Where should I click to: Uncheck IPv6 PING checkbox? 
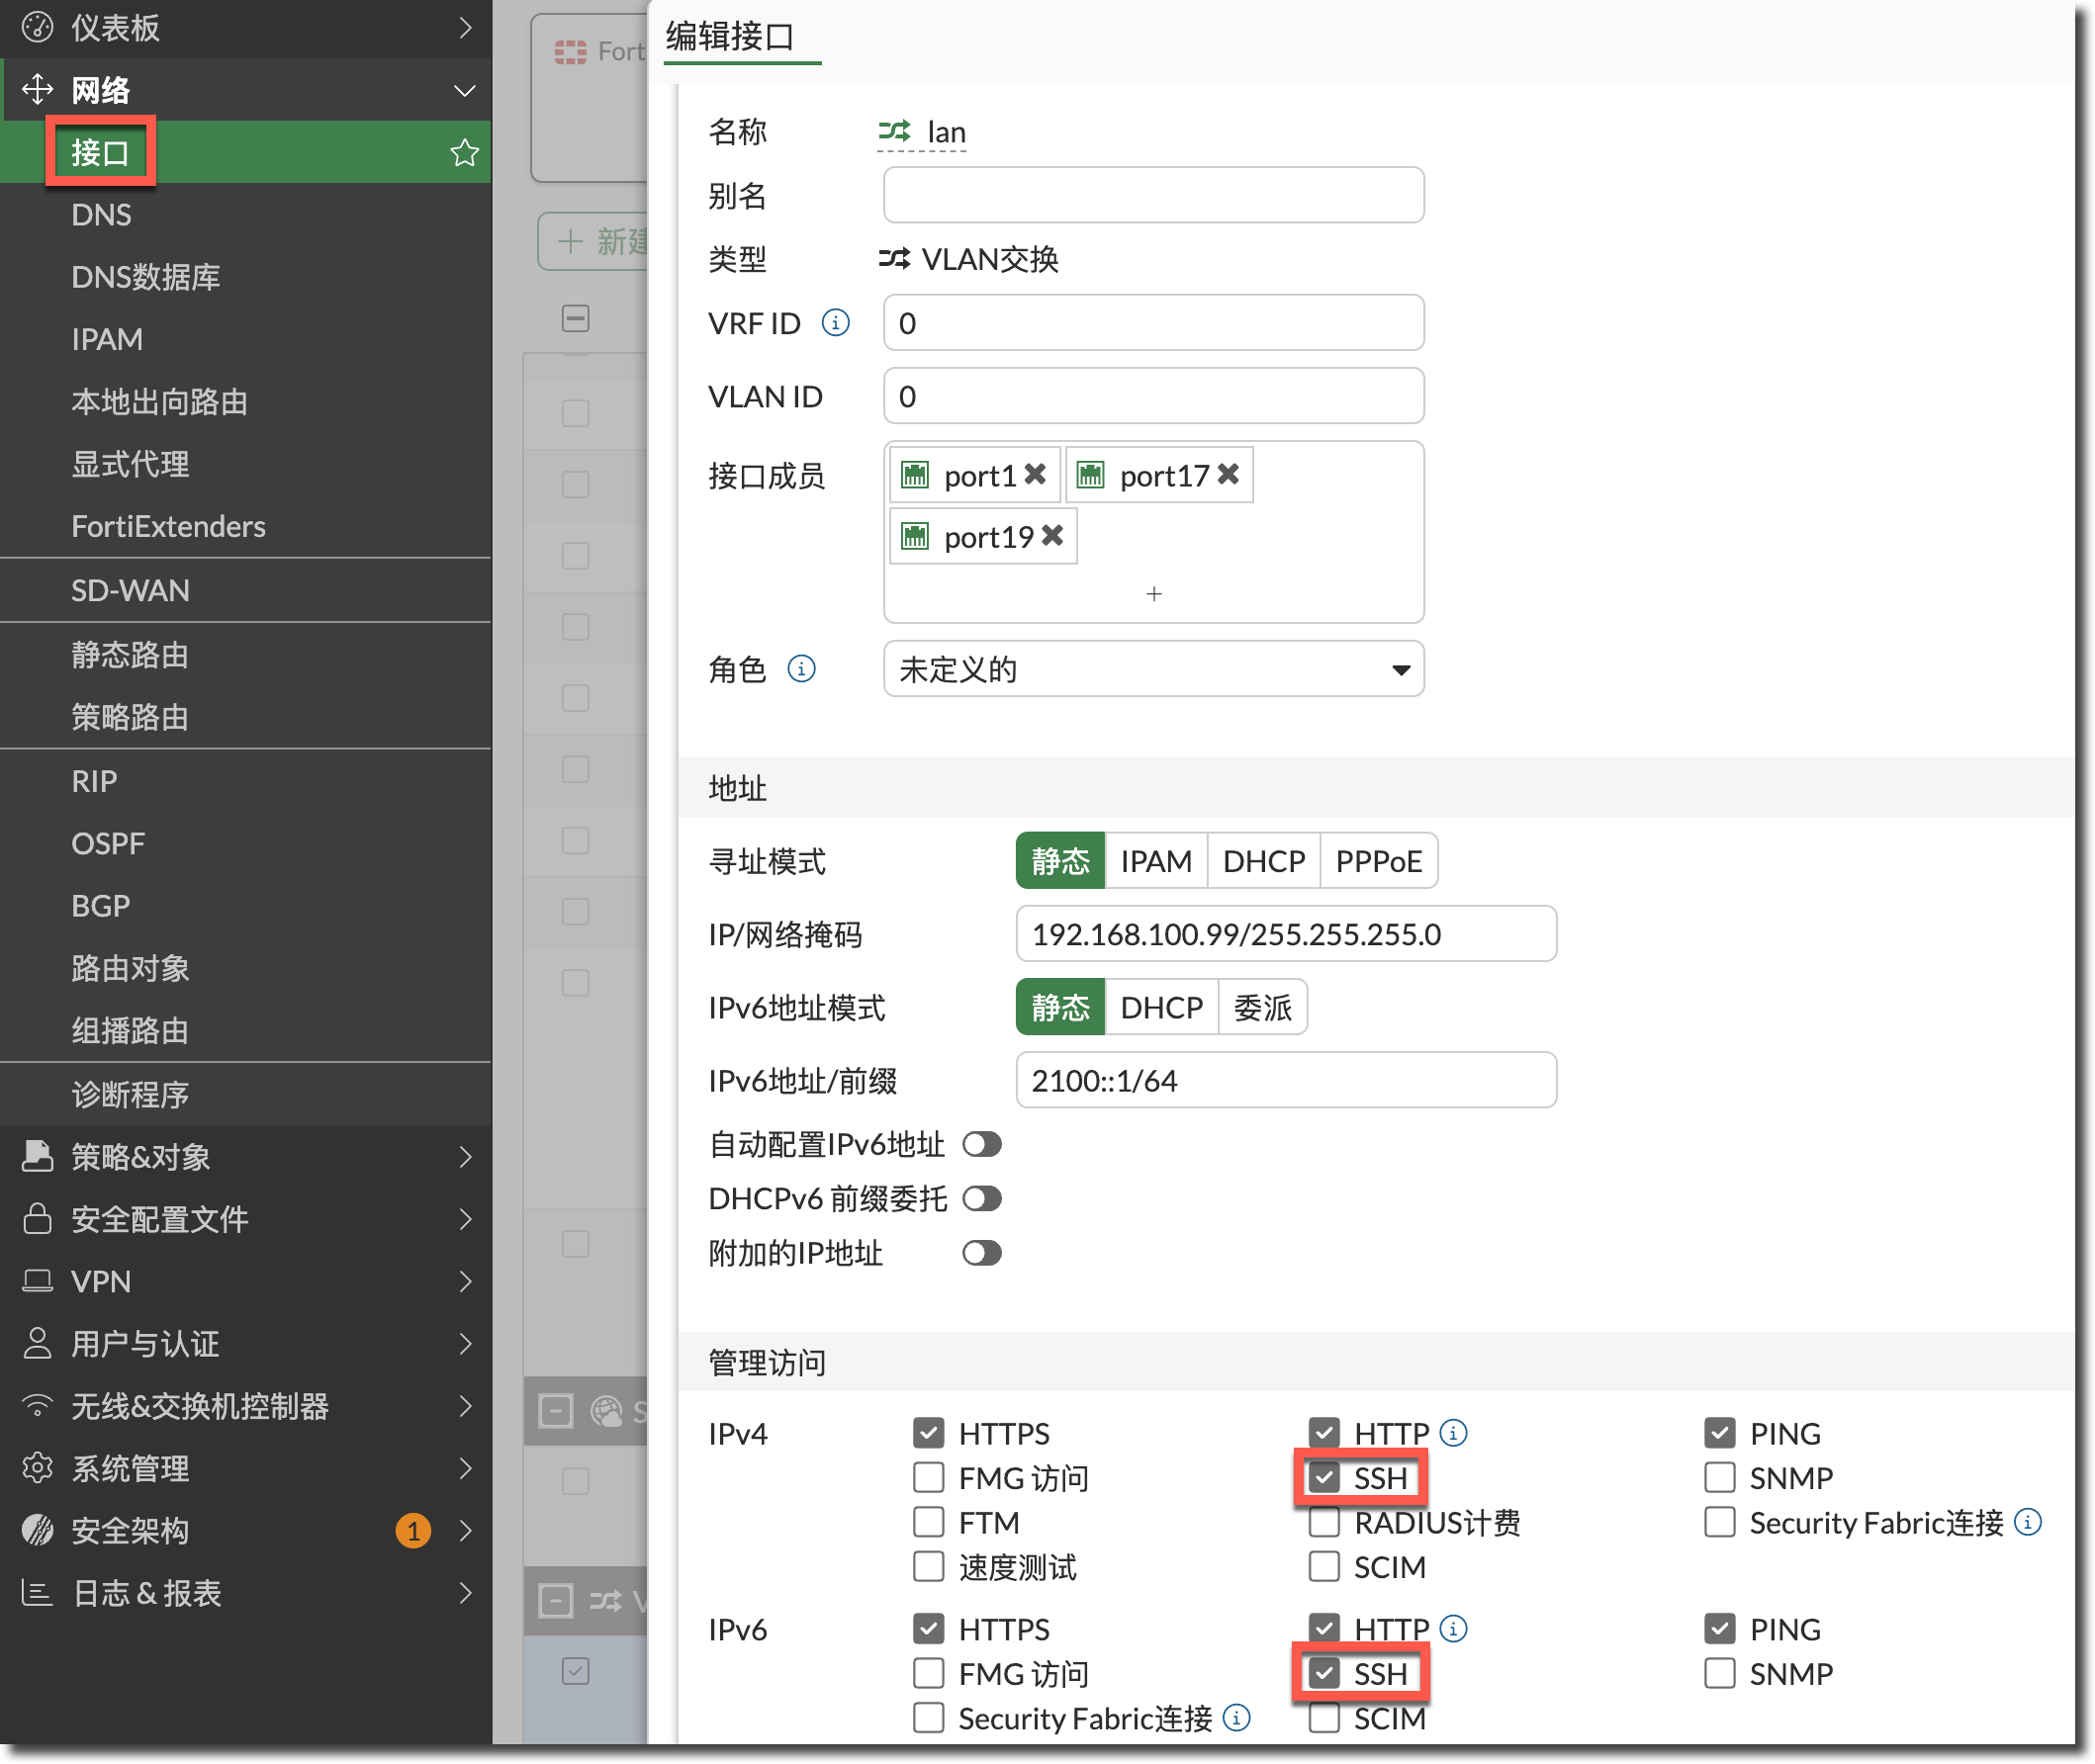click(x=1720, y=1629)
